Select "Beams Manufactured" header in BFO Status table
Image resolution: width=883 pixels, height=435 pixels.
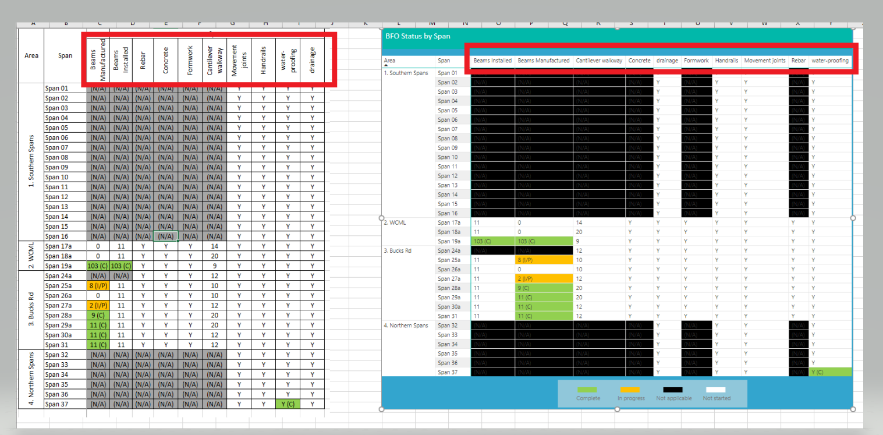[x=544, y=61]
